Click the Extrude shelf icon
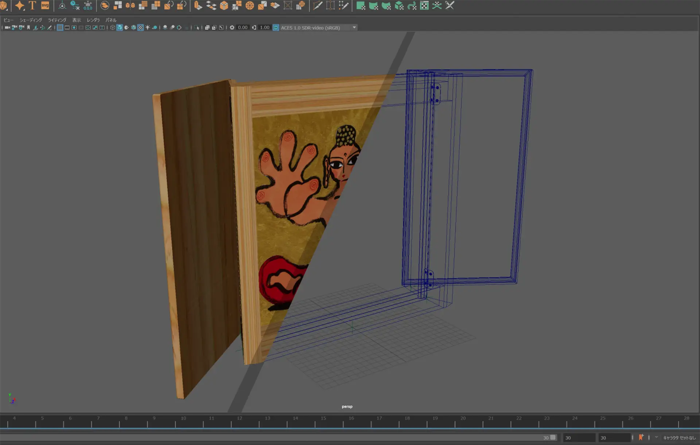Screen dimensions: 700x445 click(x=198, y=5)
